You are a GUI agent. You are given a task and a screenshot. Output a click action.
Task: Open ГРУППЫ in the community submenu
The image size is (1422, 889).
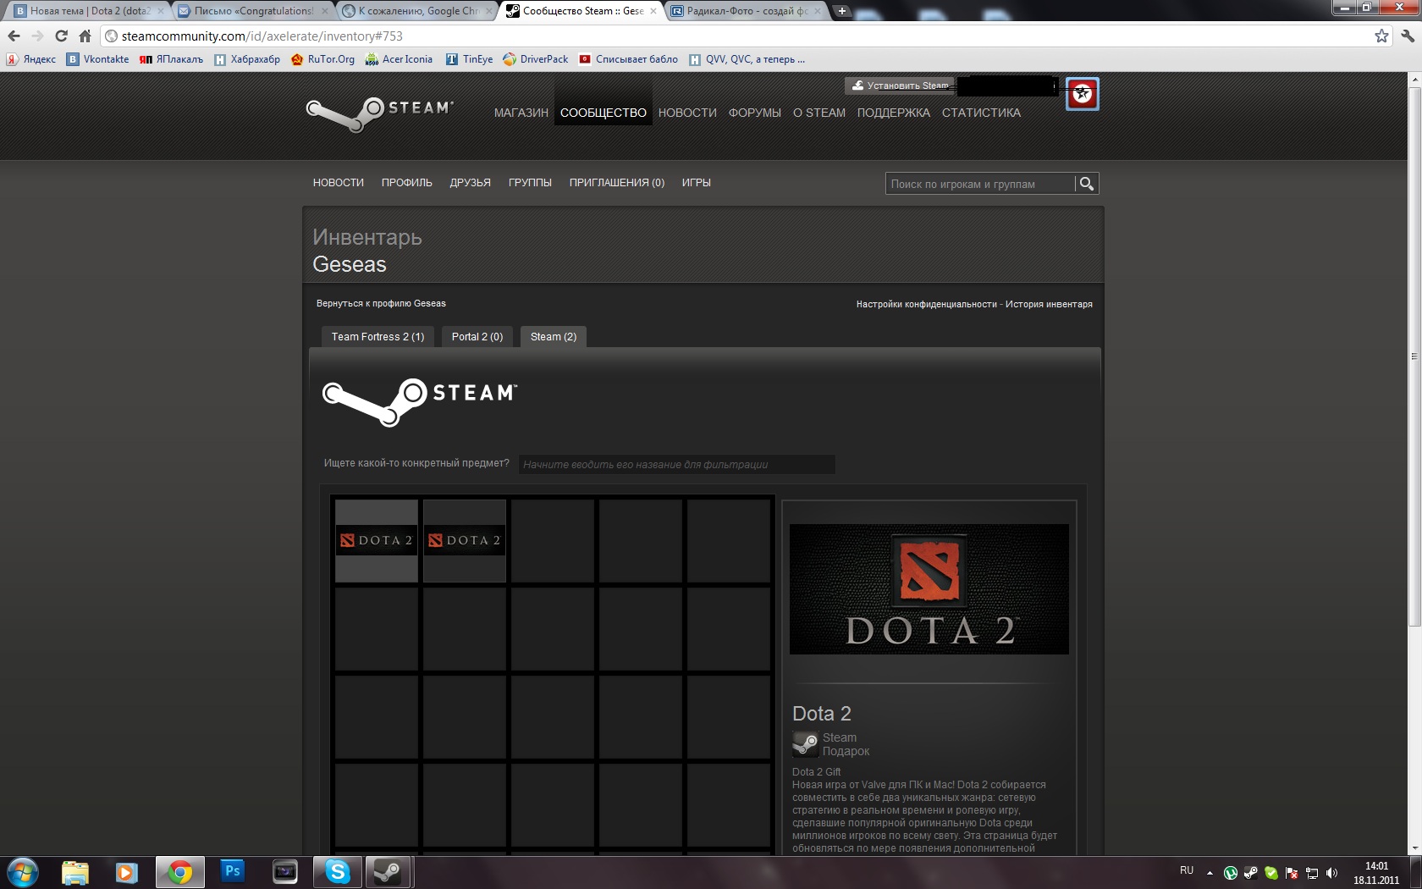pyautogui.click(x=530, y=183)
